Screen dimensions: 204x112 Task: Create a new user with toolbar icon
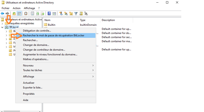coord(61,13)
